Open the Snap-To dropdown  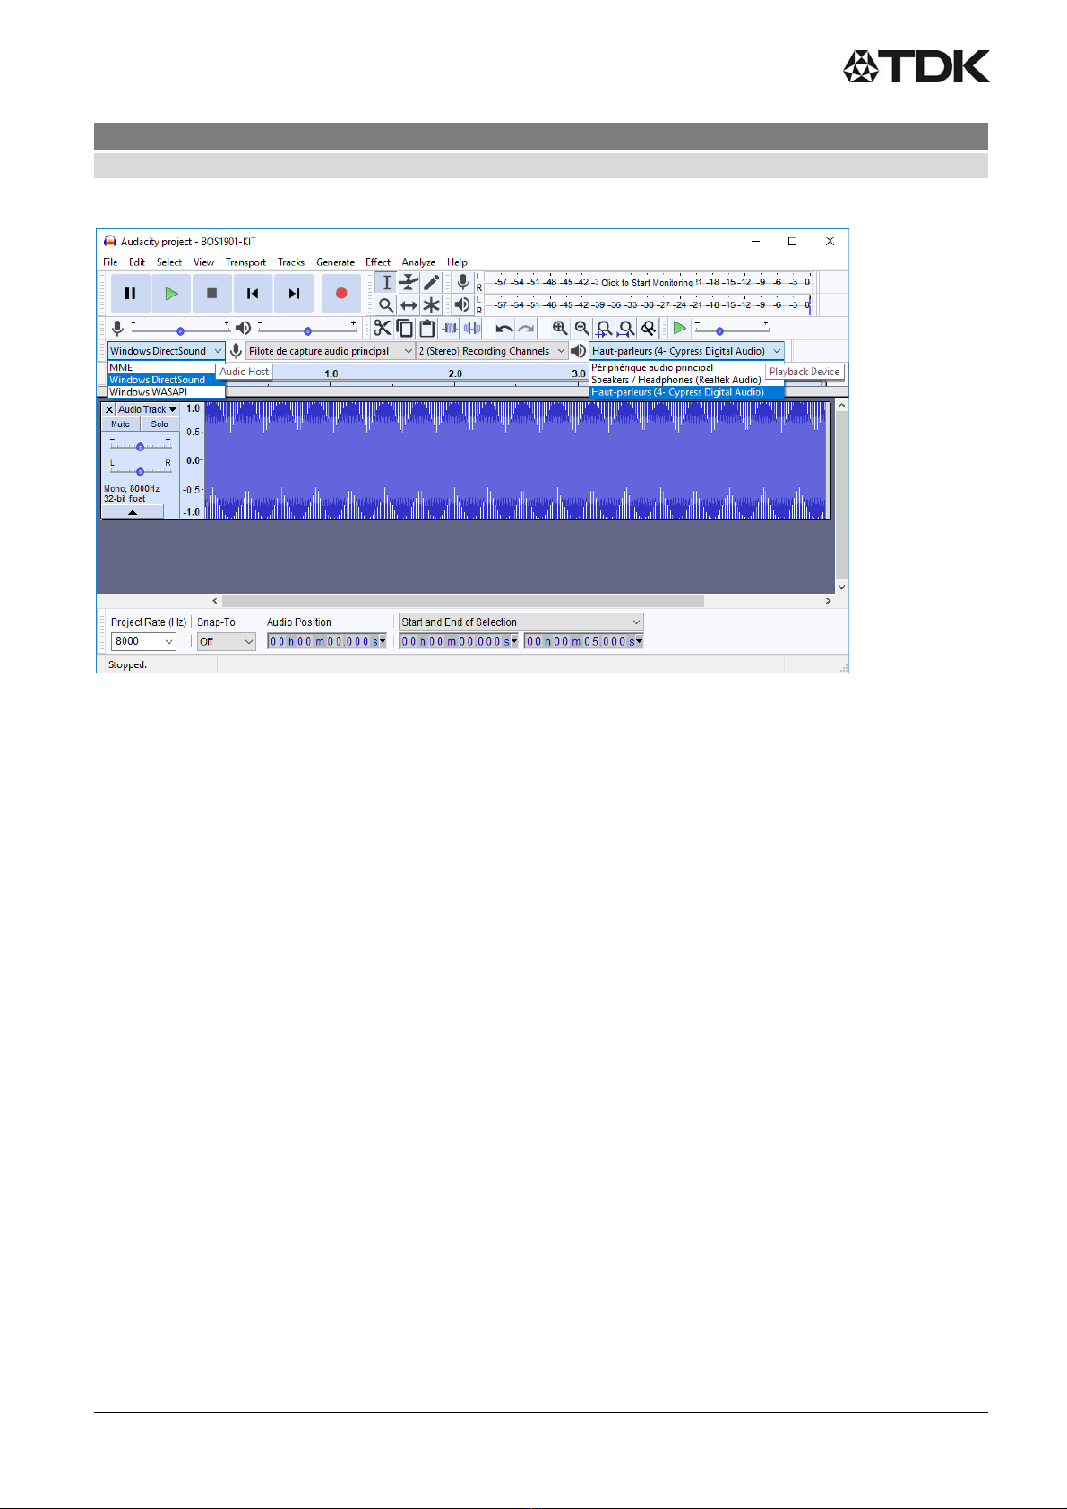227,641
